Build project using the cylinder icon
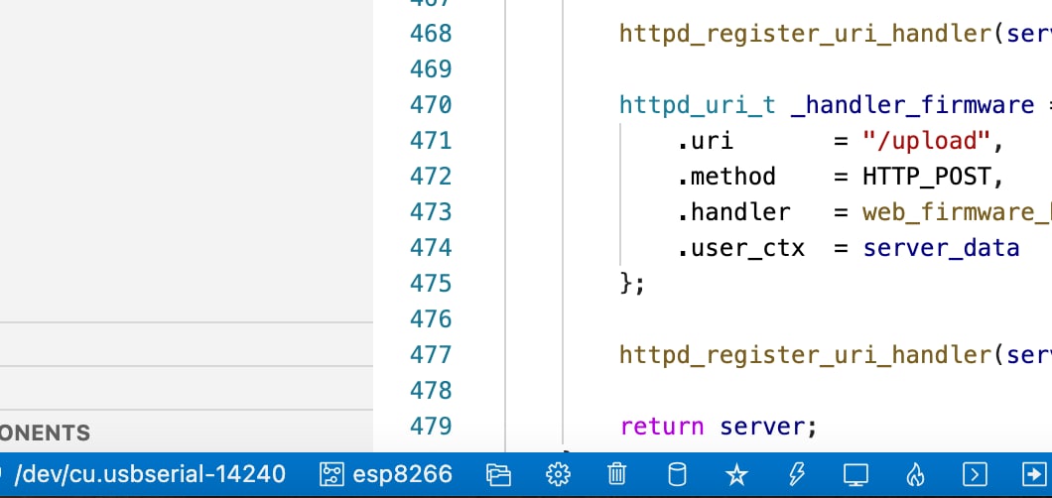1052x498 pixels. coord(677,474)
